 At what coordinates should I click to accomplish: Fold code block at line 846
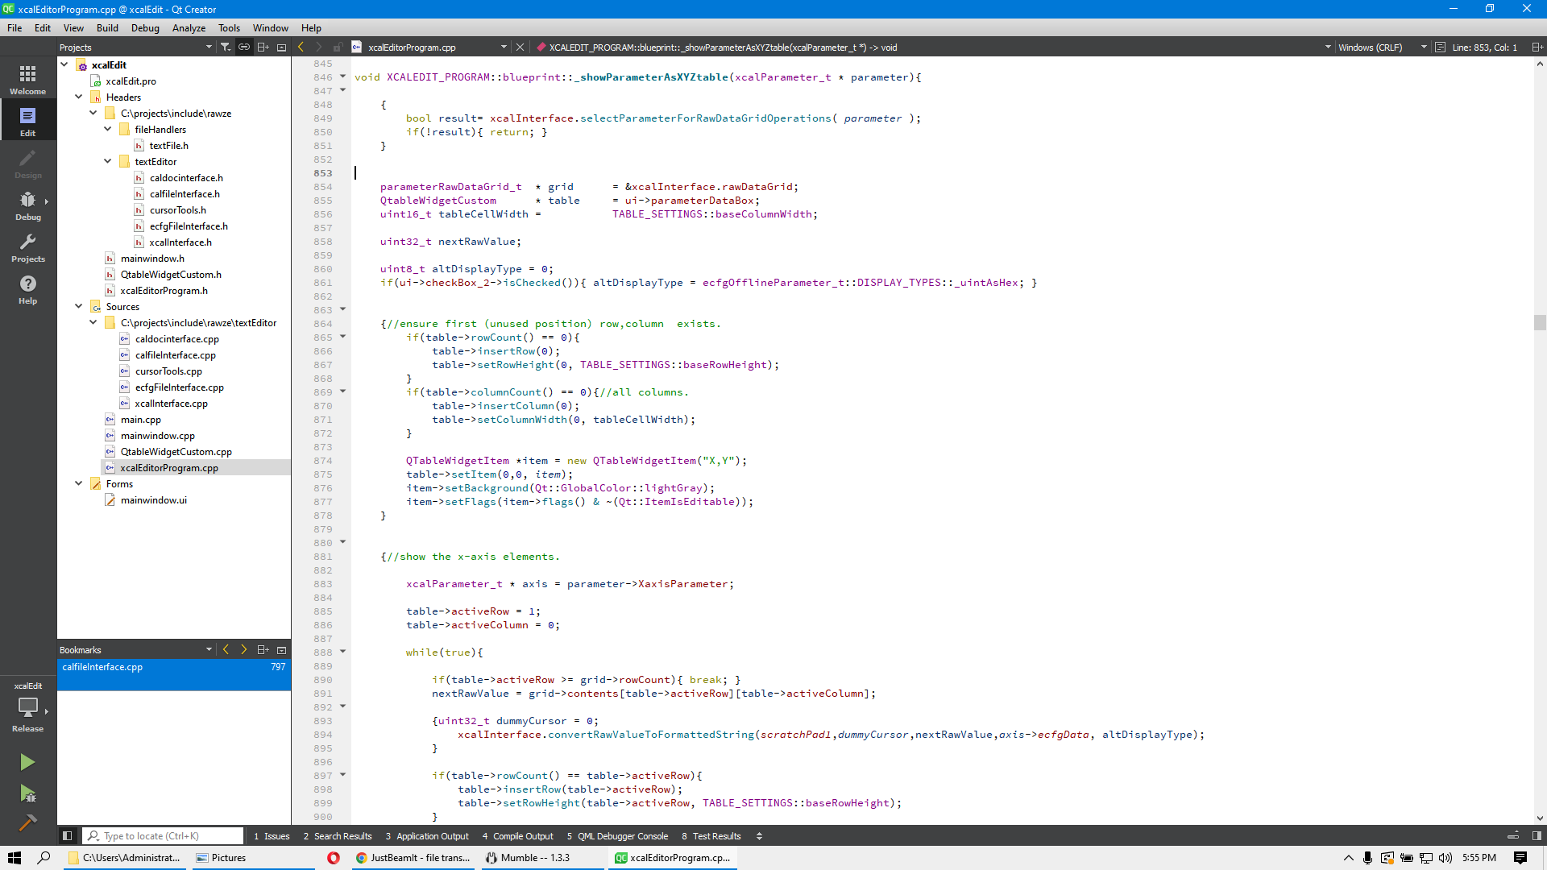(342, 77)
